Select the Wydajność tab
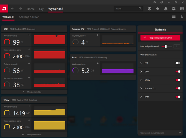This screenshot has height=138, width=186. click(56, 9)
